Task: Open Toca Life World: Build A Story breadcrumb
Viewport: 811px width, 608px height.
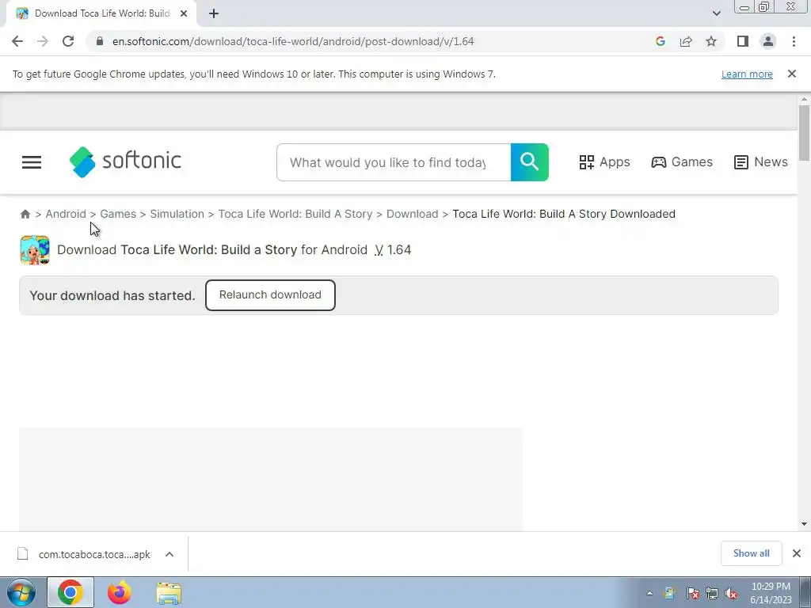Action: [x=295, y=214]
